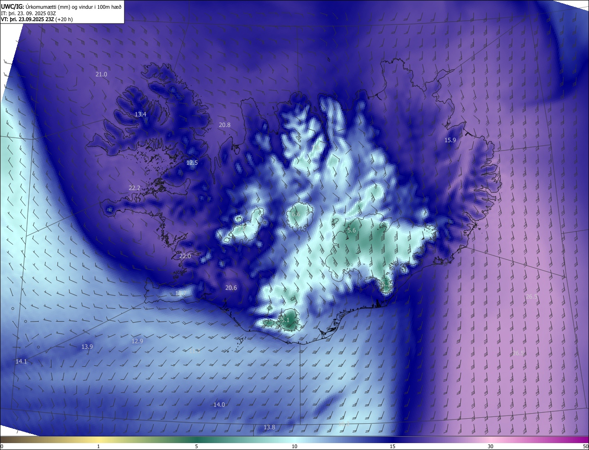Click the 12.5 value label on the map

[x=192, y=162]
